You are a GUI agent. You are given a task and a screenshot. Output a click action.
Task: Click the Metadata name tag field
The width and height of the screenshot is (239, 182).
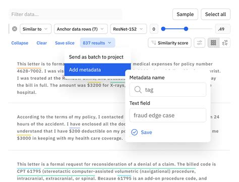[168, 90]
